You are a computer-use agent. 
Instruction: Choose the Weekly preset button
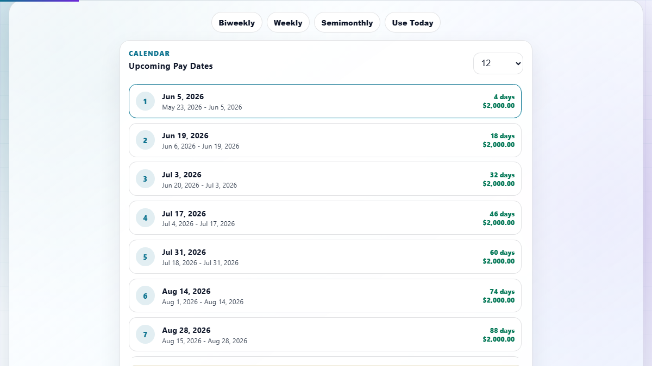pos(288,23)
